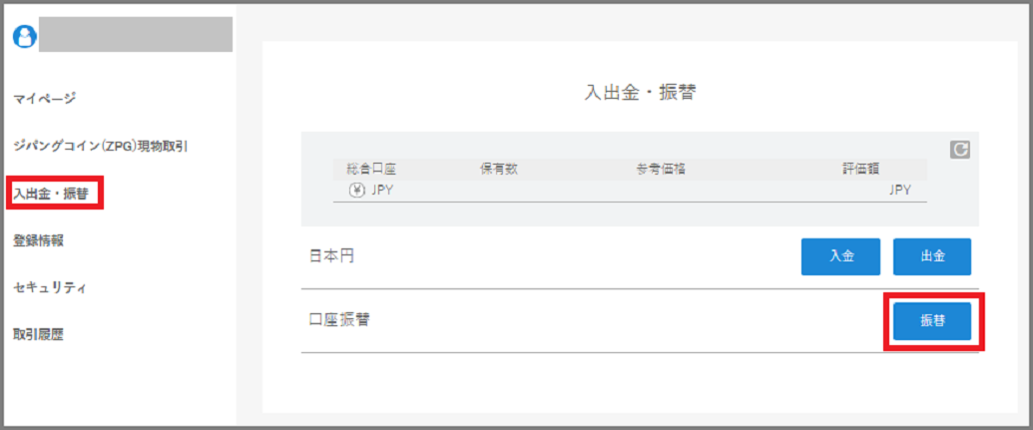This screenshot has height=430, width=1033.
Task: Click the 参考価格 column header
Action: point(657,170)
